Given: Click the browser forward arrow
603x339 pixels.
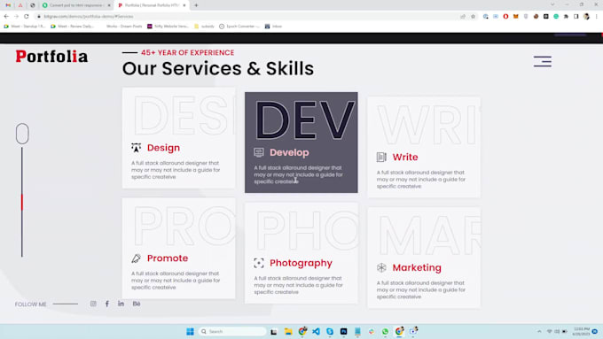Looking at the screenshot, I should (x=16, y=17).
